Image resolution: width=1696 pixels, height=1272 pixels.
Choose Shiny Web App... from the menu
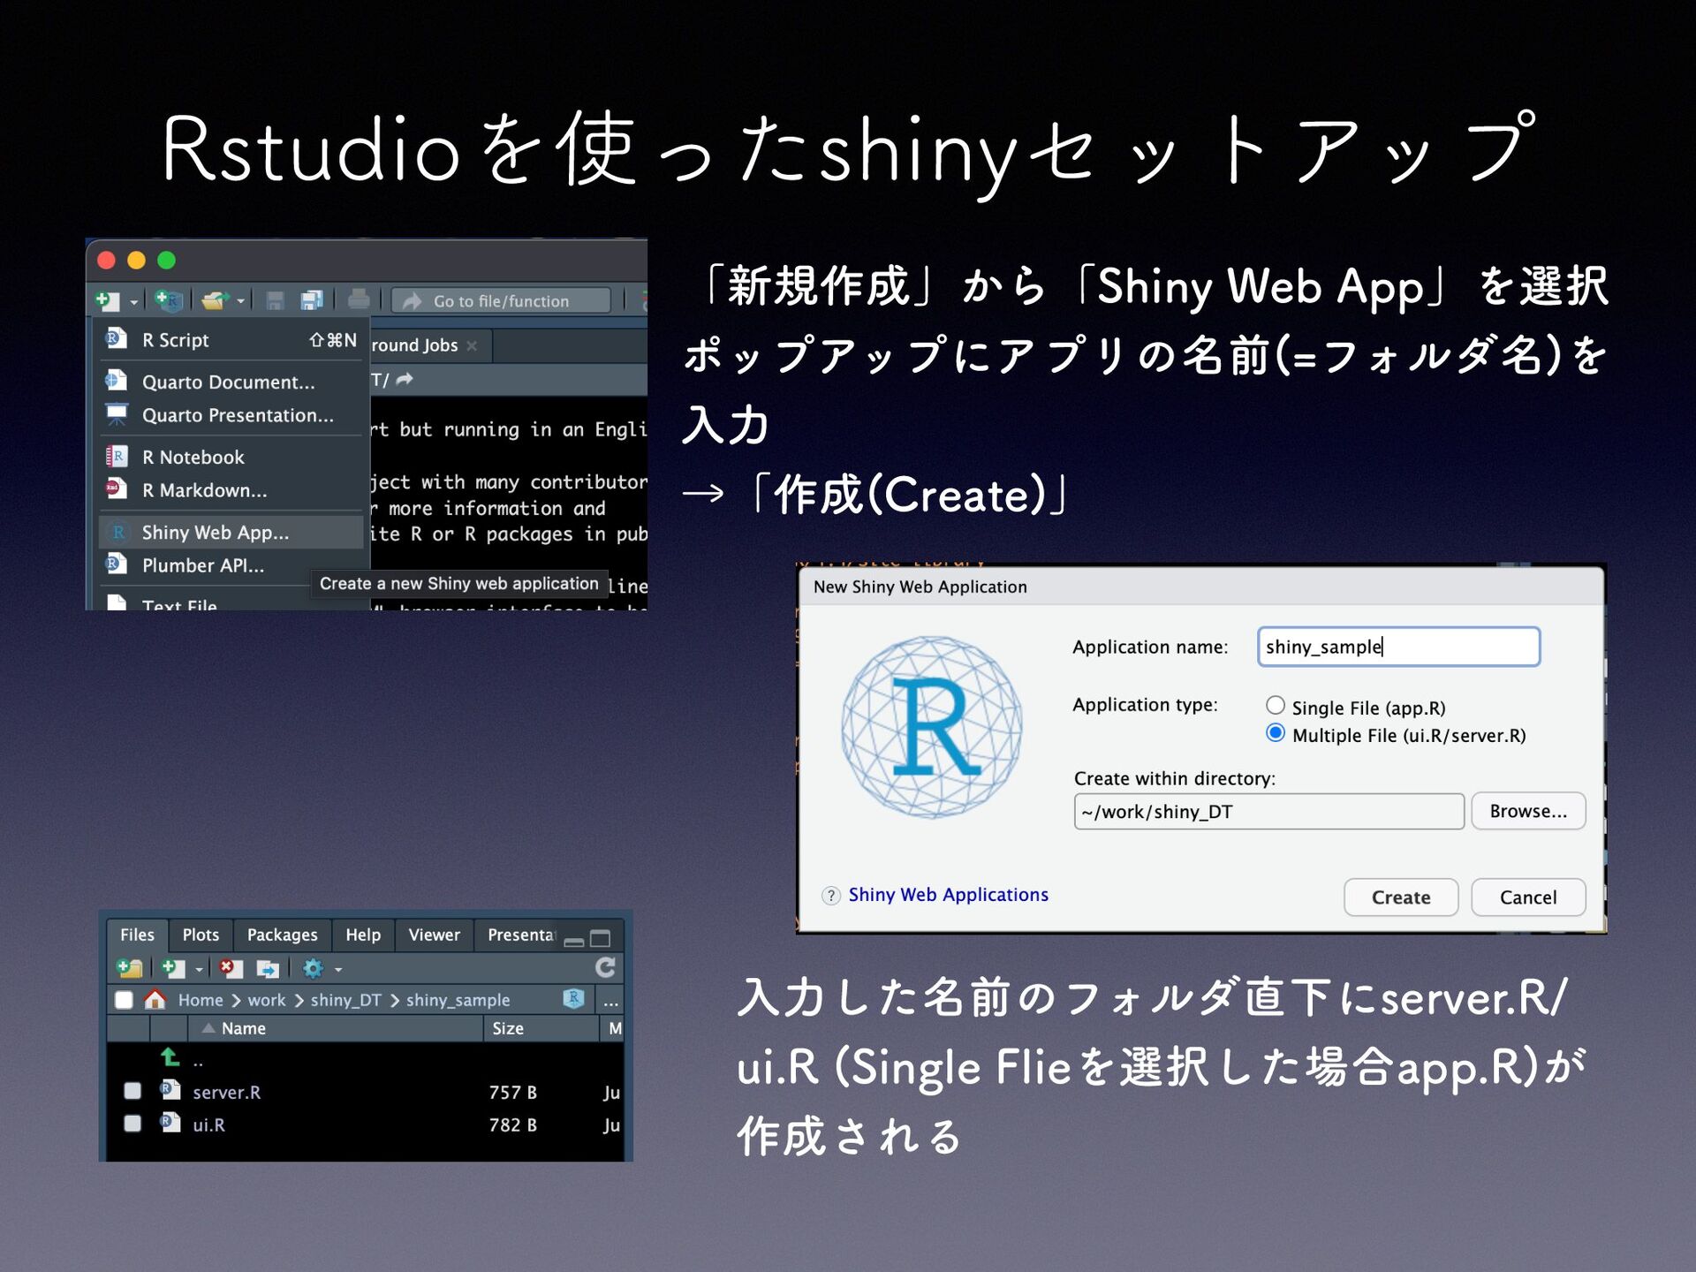pyautogui.click(x=216, y=533)
